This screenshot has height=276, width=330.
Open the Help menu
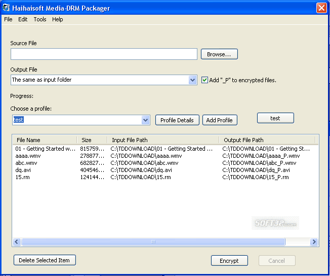[58, 19]
